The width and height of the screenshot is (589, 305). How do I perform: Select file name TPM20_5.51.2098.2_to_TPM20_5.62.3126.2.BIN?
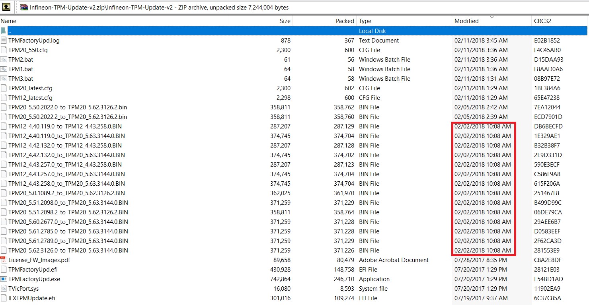(x=68, y=212)
